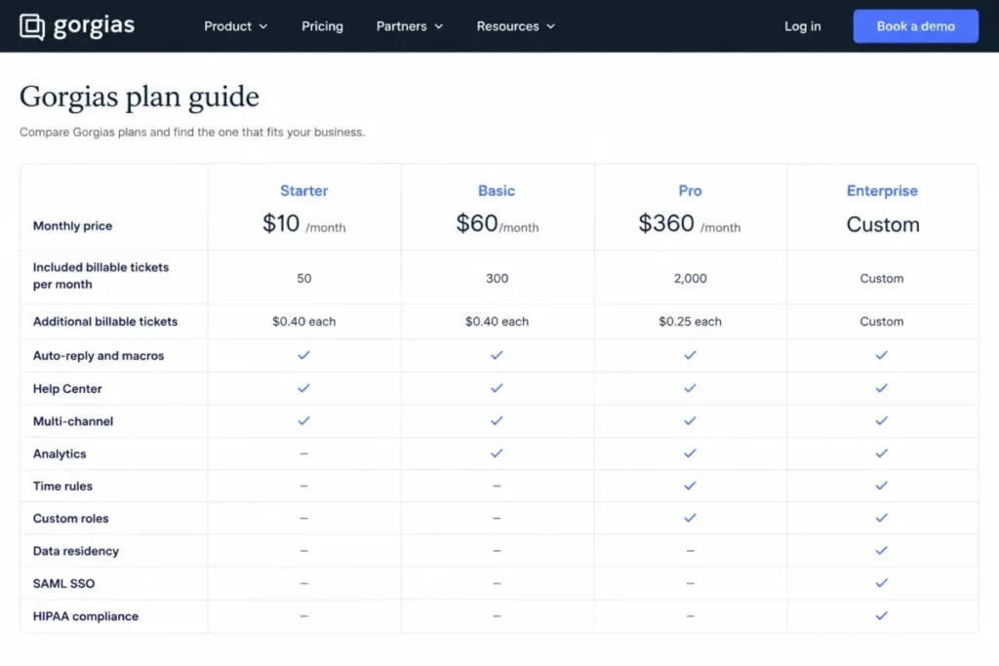The image size is (999, 666).
Task: Open the Product dropdown menu
Action: 236,26
